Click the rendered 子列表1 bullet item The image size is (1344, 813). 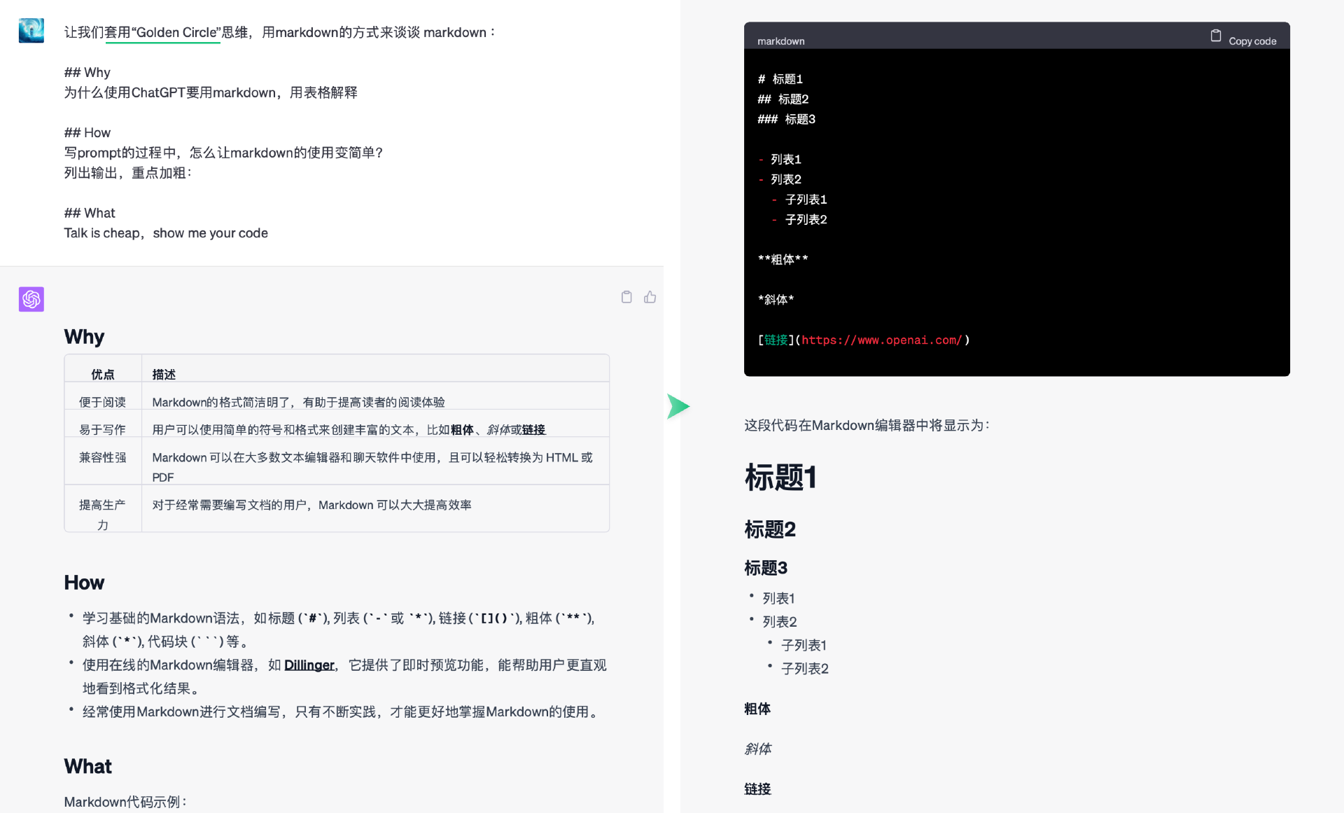[x=804, y=645]
